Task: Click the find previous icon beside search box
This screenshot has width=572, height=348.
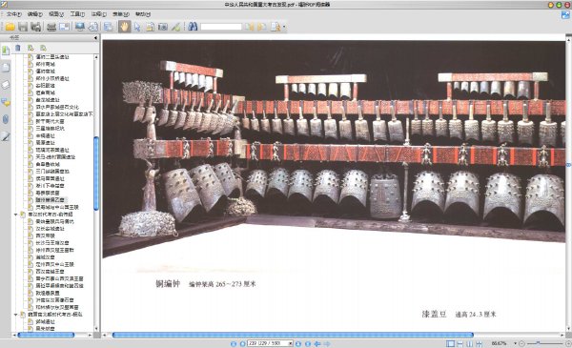Action: pos(250,27)
